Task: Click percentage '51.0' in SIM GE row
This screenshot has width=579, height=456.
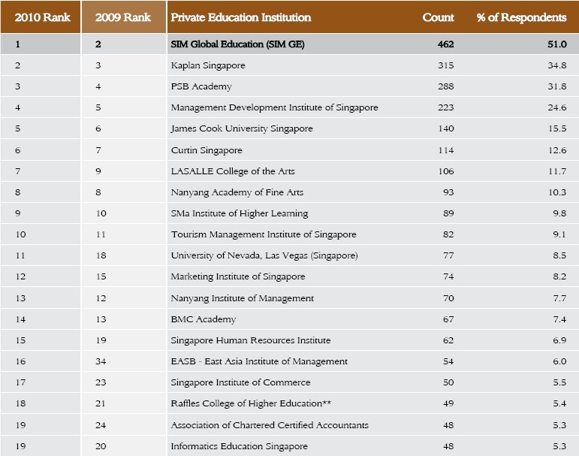Action: [x=557, y=44]
